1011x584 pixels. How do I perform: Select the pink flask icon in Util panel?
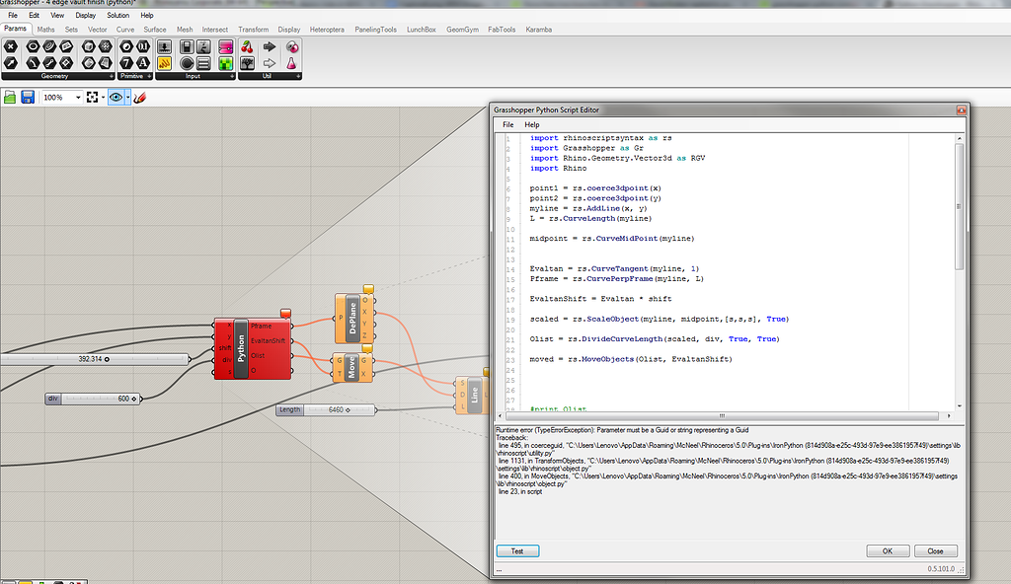pyautogui.click(x=291, y=63)
